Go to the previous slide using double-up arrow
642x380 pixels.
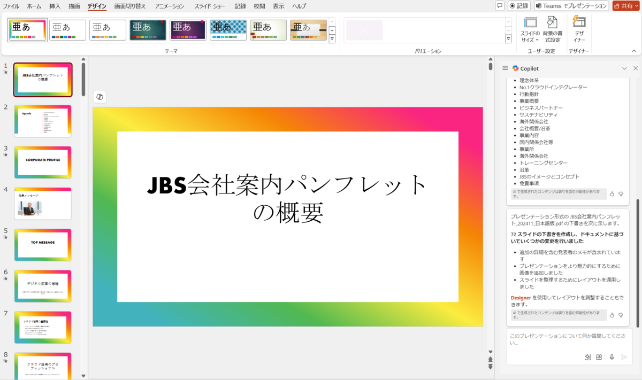pos(491,359)
